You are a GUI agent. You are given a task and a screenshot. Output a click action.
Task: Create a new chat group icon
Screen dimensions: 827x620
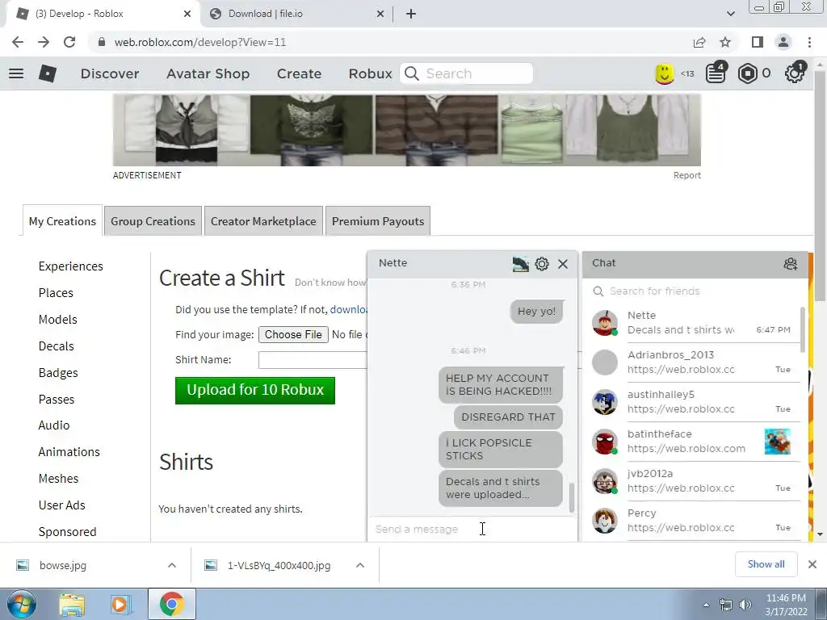(790, 264)
